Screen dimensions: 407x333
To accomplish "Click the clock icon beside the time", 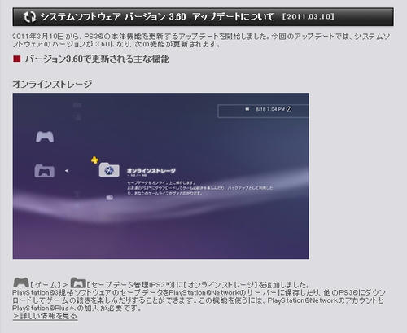I will coord(289,109).
